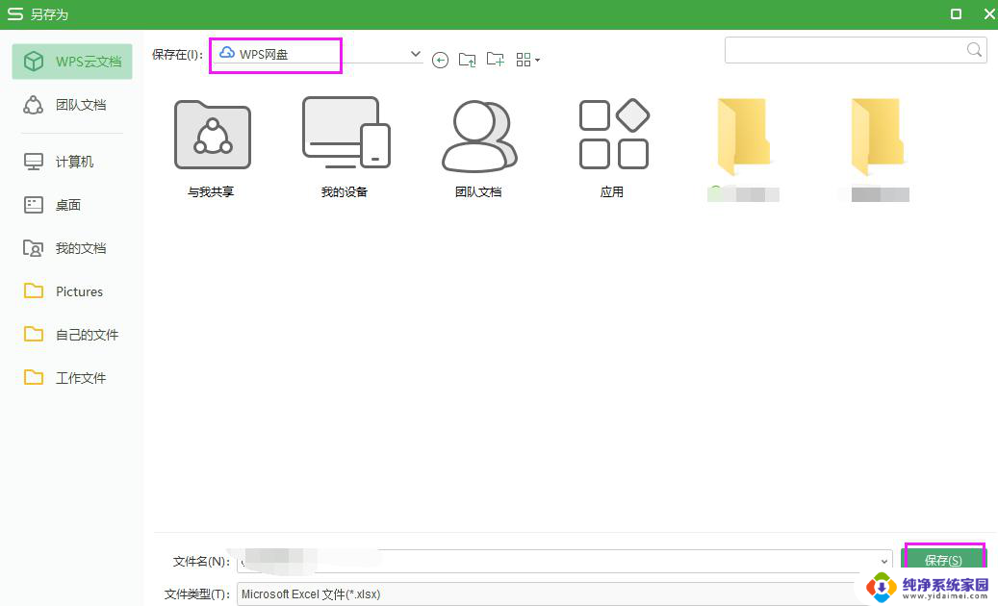The width and height of the screenshot is (998, 606).
Task: Click the Pictures yellow folder icon
Action: (x=33, y=291)
